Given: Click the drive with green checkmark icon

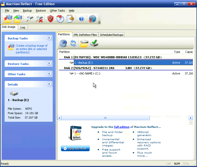Looking at the screenshot, I should pos(94,43).
